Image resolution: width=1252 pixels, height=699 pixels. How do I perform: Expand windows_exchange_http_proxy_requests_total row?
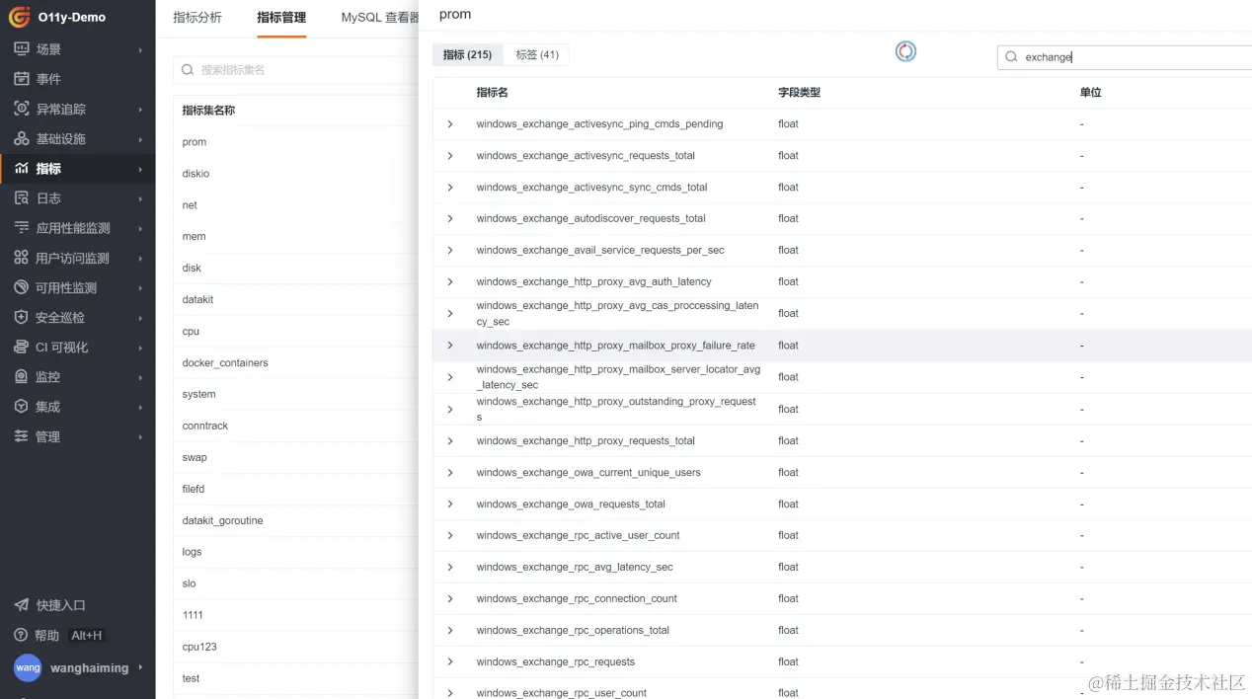(450, 441)
